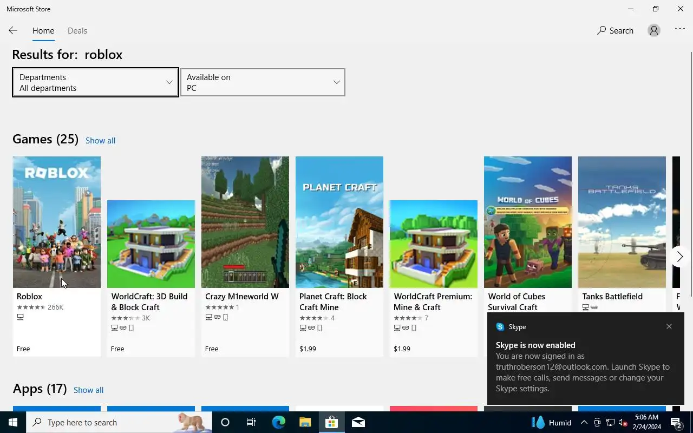This screenshot has width=693, height=433.
Task: Close the Skype notification
Action: point(669,326)
